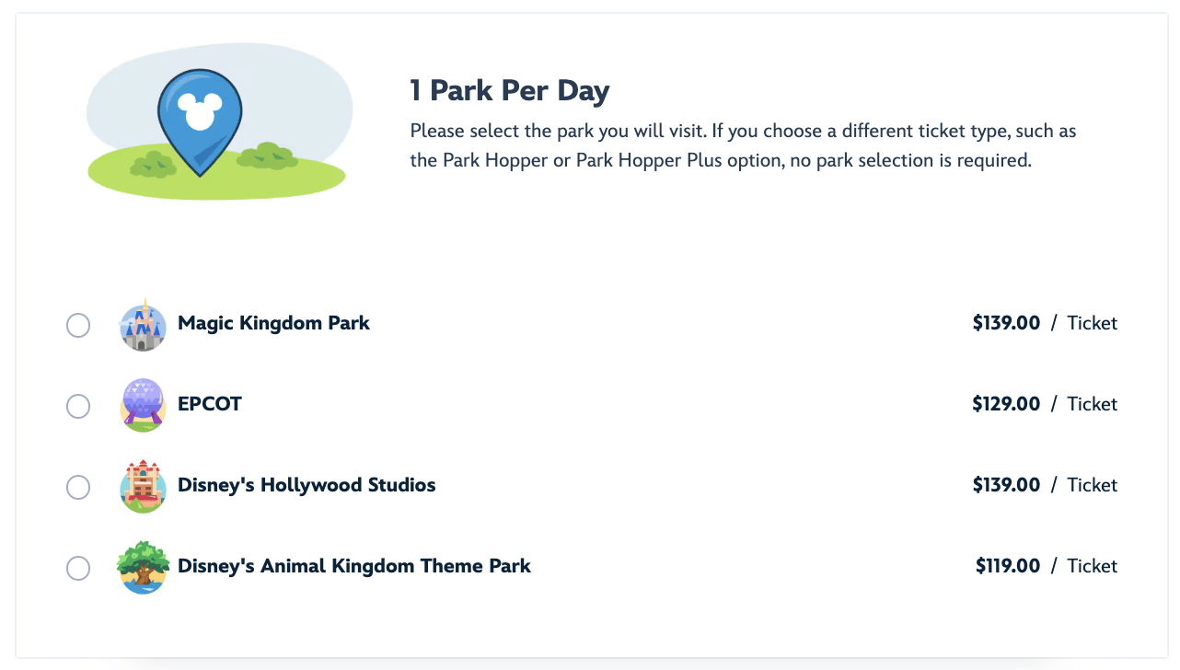Click the $139.00 Magic Kingdom ticket price
This screenshot has width=1180, height=670.
click(x=1006, y=323)
